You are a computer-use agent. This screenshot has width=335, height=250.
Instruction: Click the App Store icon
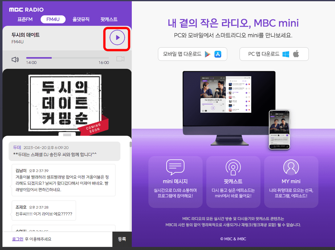coord(218,54)
